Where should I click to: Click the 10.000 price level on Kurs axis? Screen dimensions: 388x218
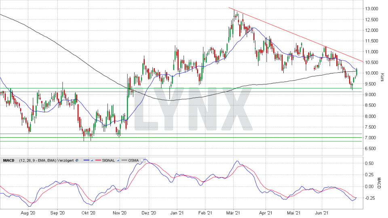372,73
